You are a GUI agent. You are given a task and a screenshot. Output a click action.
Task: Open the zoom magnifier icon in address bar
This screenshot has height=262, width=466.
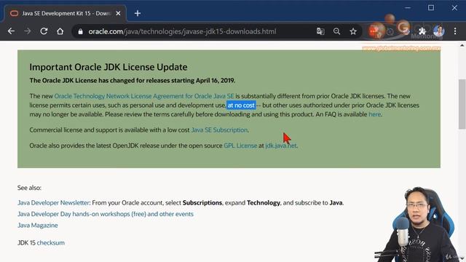click(336, 31)
